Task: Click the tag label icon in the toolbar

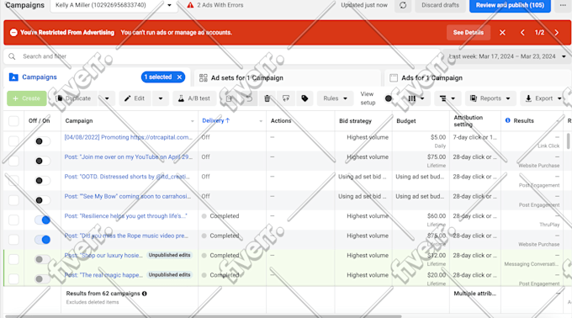Action: 305,98
